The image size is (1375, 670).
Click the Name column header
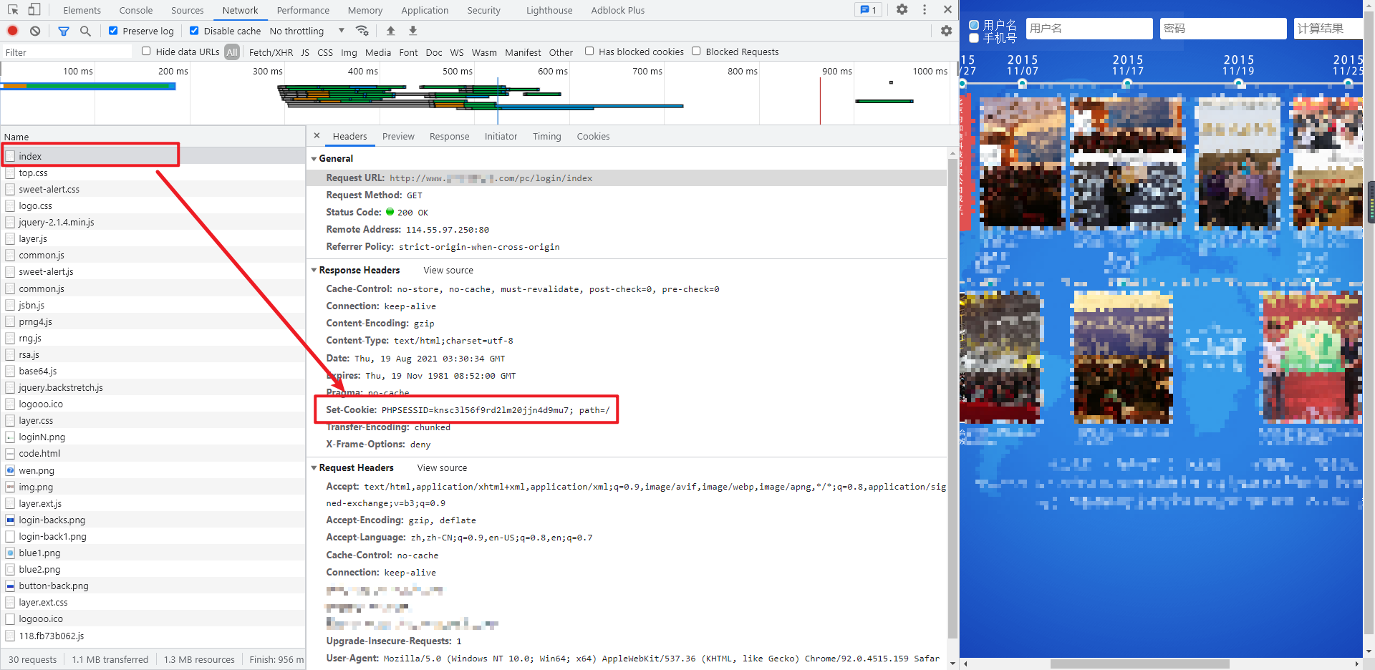[x=153, y=137]
